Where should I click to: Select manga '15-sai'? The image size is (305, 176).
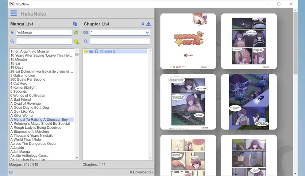pyautogui.click(x=15, y=63)
